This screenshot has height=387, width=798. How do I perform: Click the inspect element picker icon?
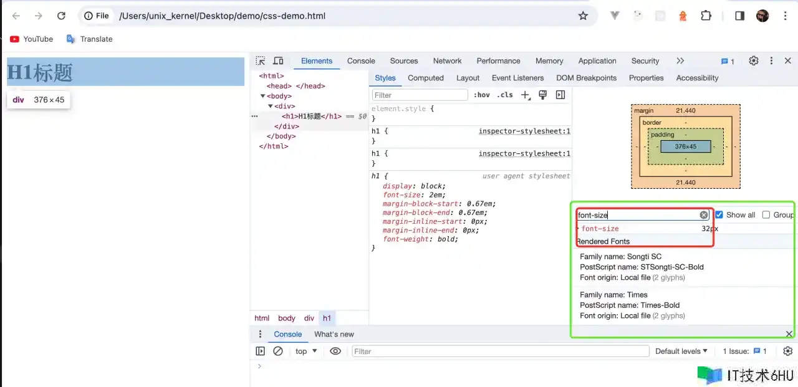click(x=261, y=61)
